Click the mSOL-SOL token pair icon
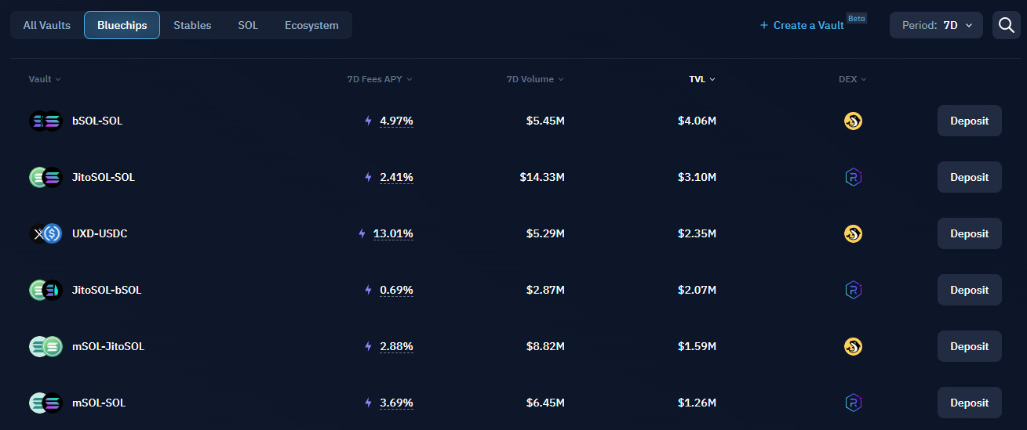Screen dimensions: 1027x430 (x=46, y=403)
